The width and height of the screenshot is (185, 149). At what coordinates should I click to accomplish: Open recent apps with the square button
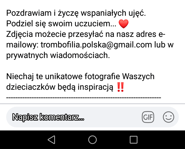coord(134,140)
